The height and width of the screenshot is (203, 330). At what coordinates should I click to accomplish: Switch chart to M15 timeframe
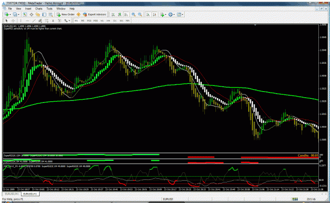click(89, 21)
